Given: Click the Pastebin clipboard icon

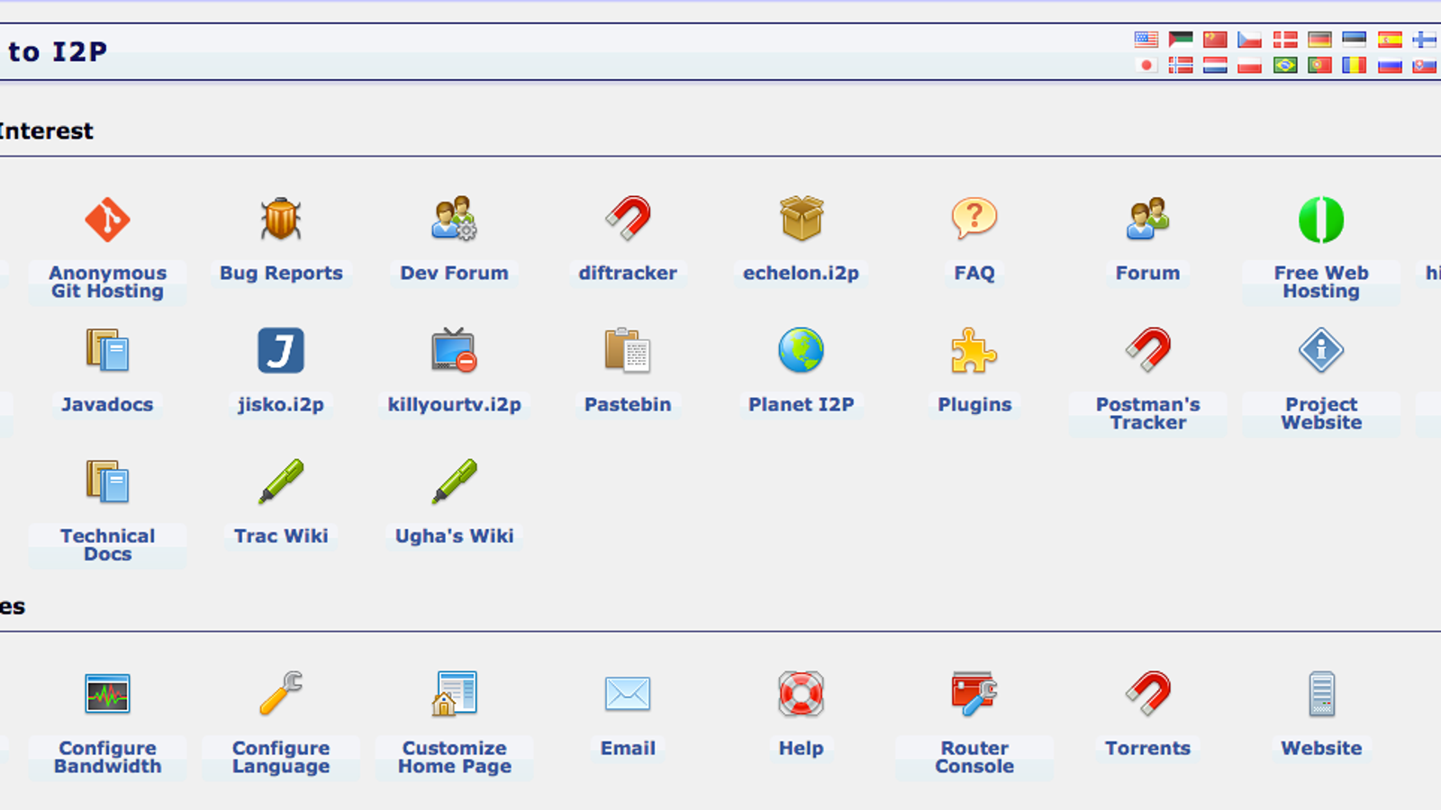Looking at the screenshot, I should 628,350.
